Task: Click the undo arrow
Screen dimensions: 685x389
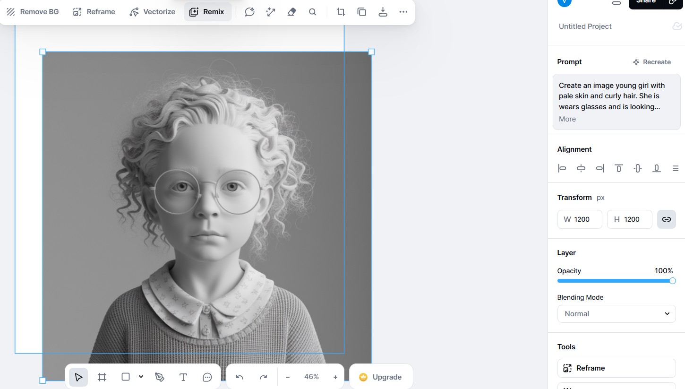Action: click(240, 377)
